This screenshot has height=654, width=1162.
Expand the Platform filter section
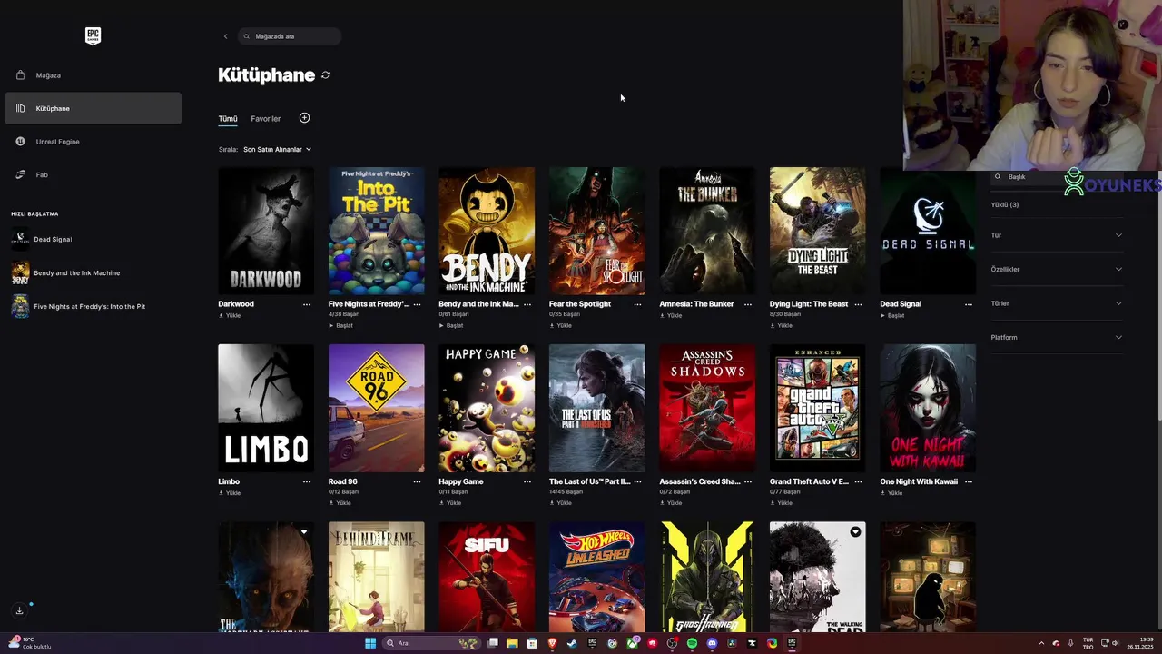pos(1057,338)
